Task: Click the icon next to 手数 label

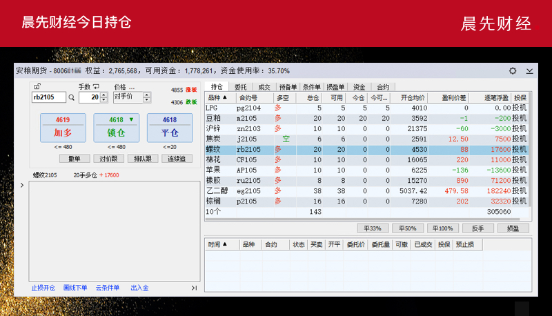Action: 96,87
